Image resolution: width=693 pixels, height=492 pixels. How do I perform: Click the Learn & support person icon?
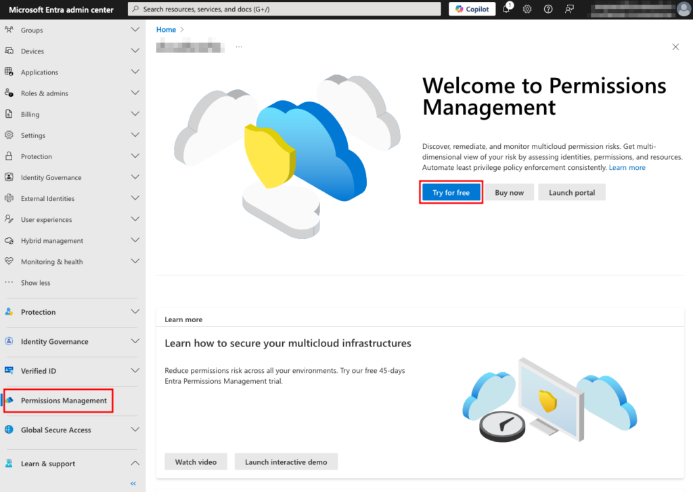9,464
